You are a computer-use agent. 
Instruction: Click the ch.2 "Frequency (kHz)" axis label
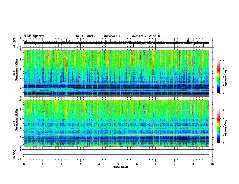coord(17,120)
